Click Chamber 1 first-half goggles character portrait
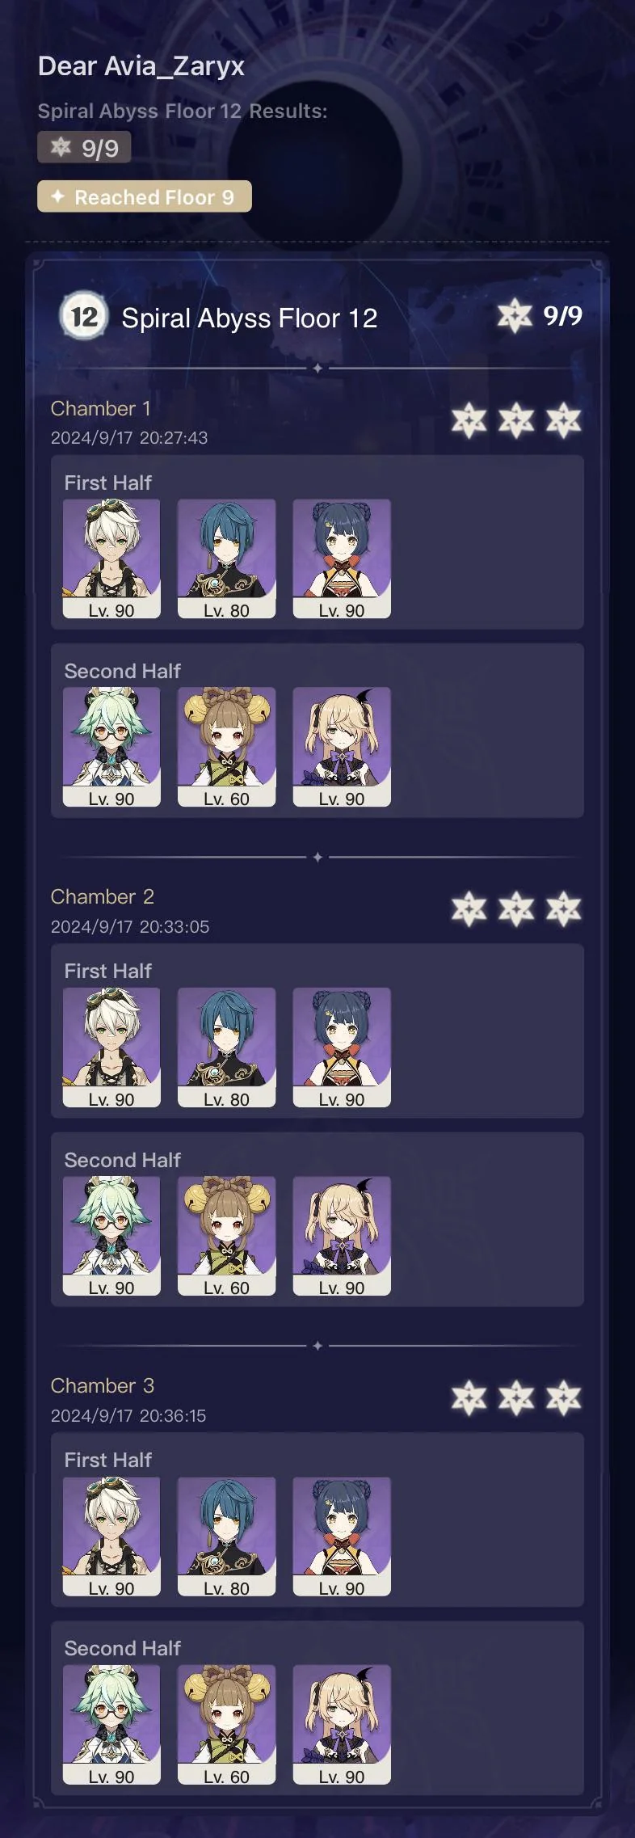 pos(111,559)
